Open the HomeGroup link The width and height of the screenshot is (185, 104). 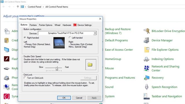coord(113,59)
